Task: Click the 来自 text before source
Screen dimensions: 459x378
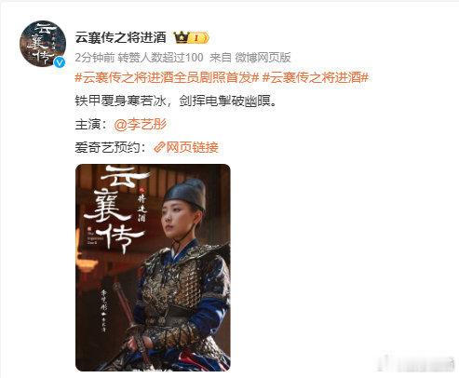Action: [221, 58]
